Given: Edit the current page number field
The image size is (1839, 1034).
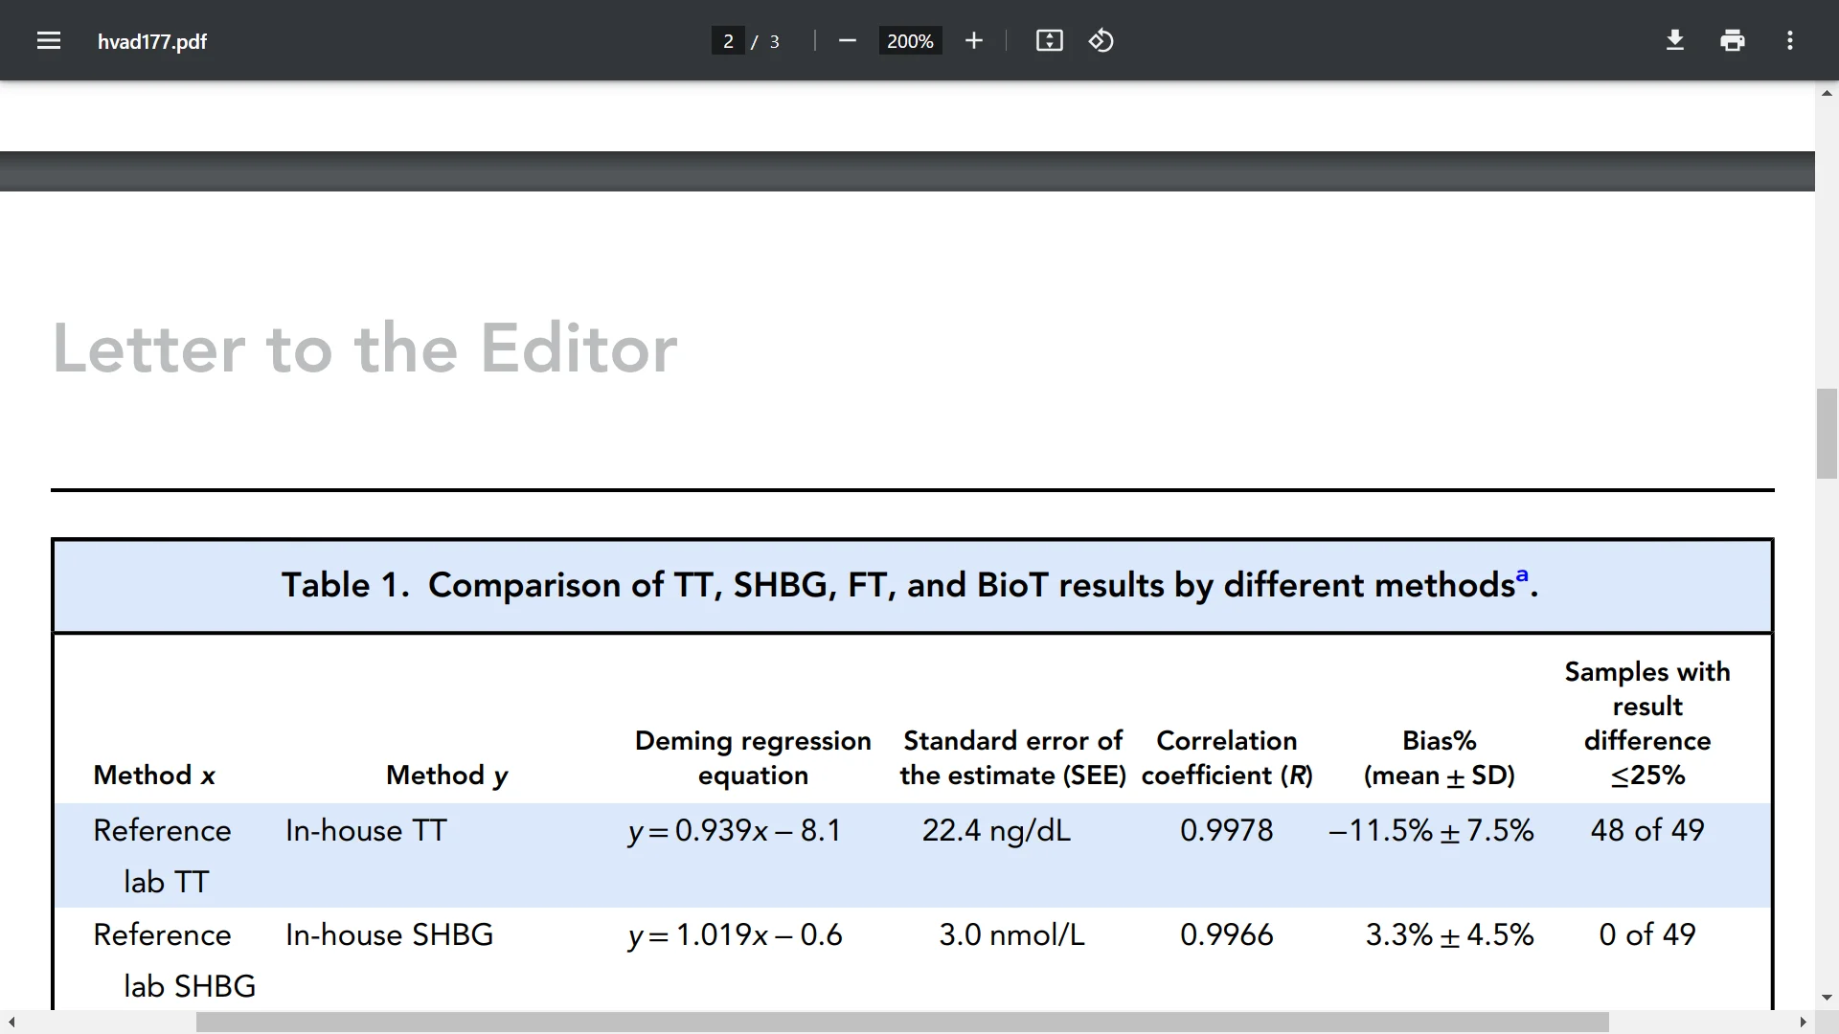Looking at the screenshot, I should [728, 41].
